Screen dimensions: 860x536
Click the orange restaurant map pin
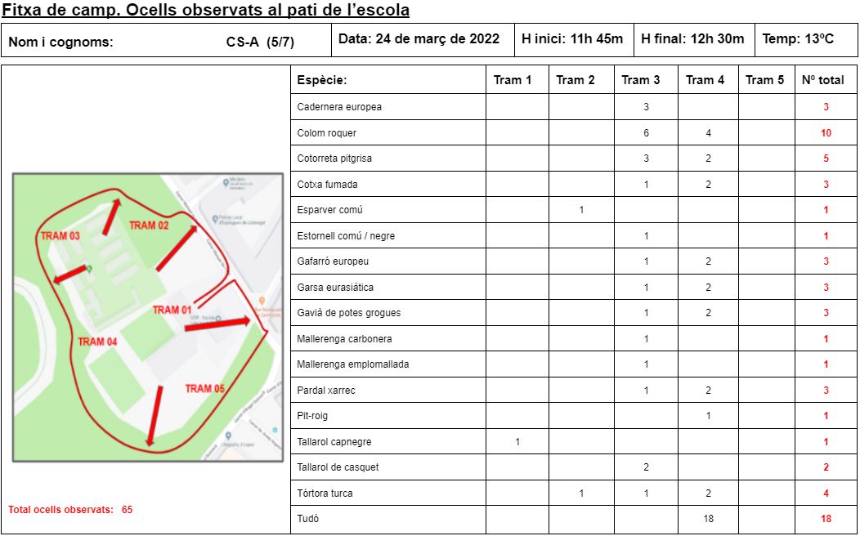point(262,301)
